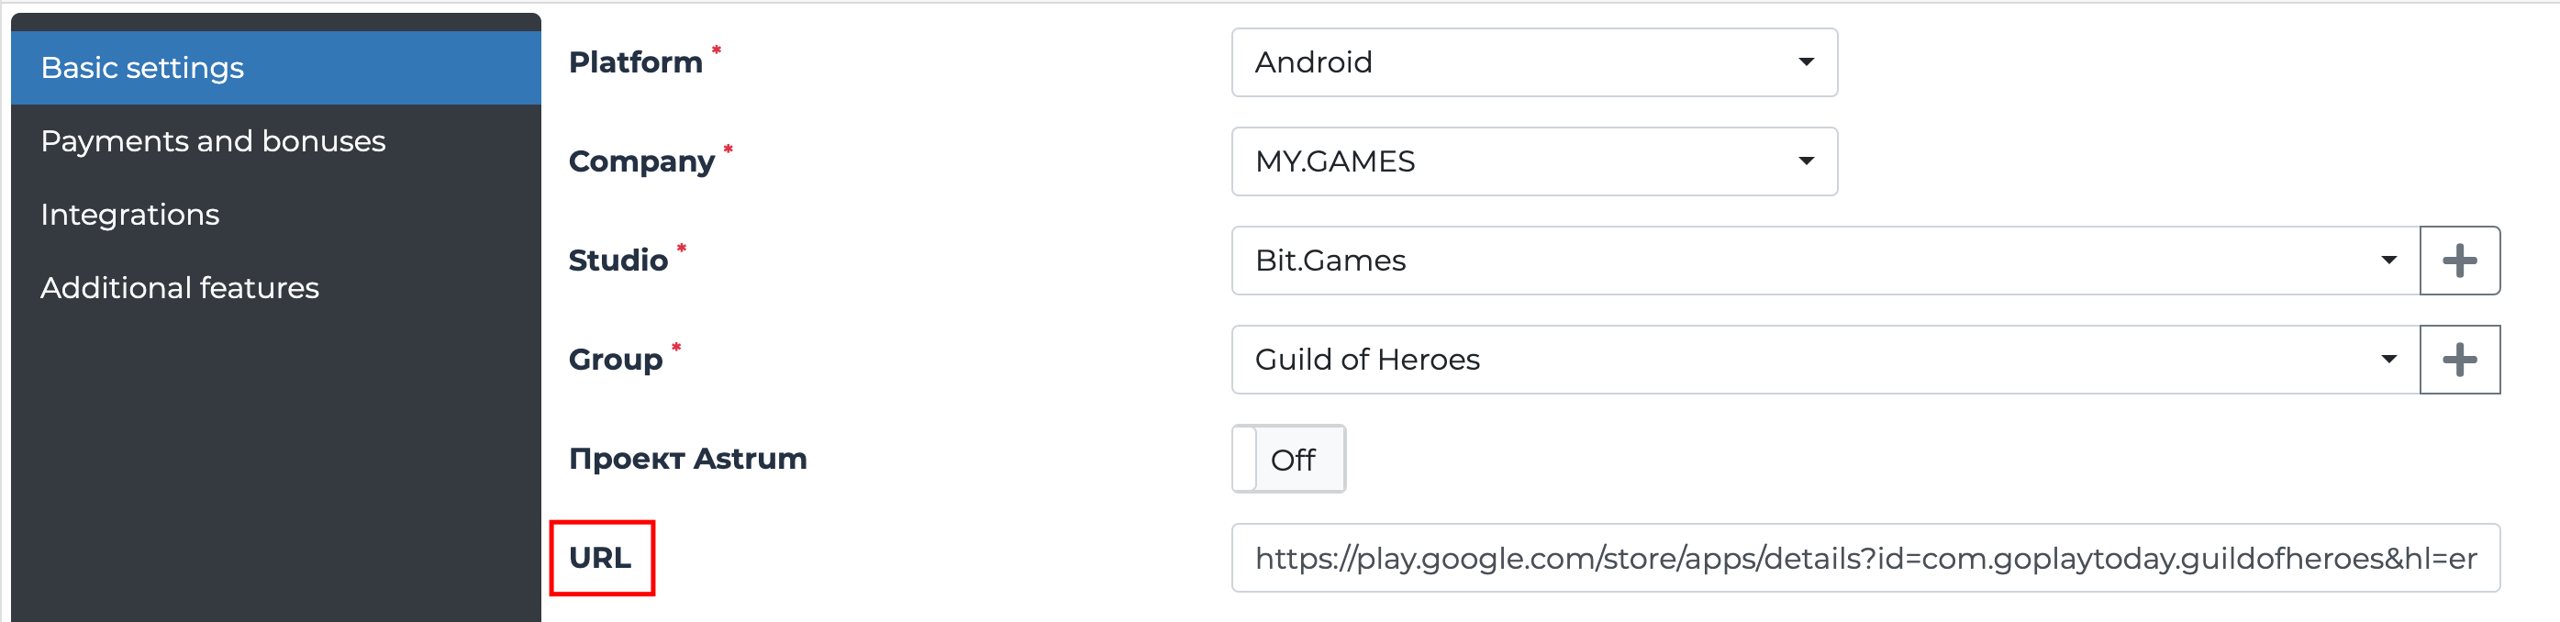Screen dimensions: 2560x622
Task: Open the Platform dropdown showing Android
Action: coord(1533,62)
